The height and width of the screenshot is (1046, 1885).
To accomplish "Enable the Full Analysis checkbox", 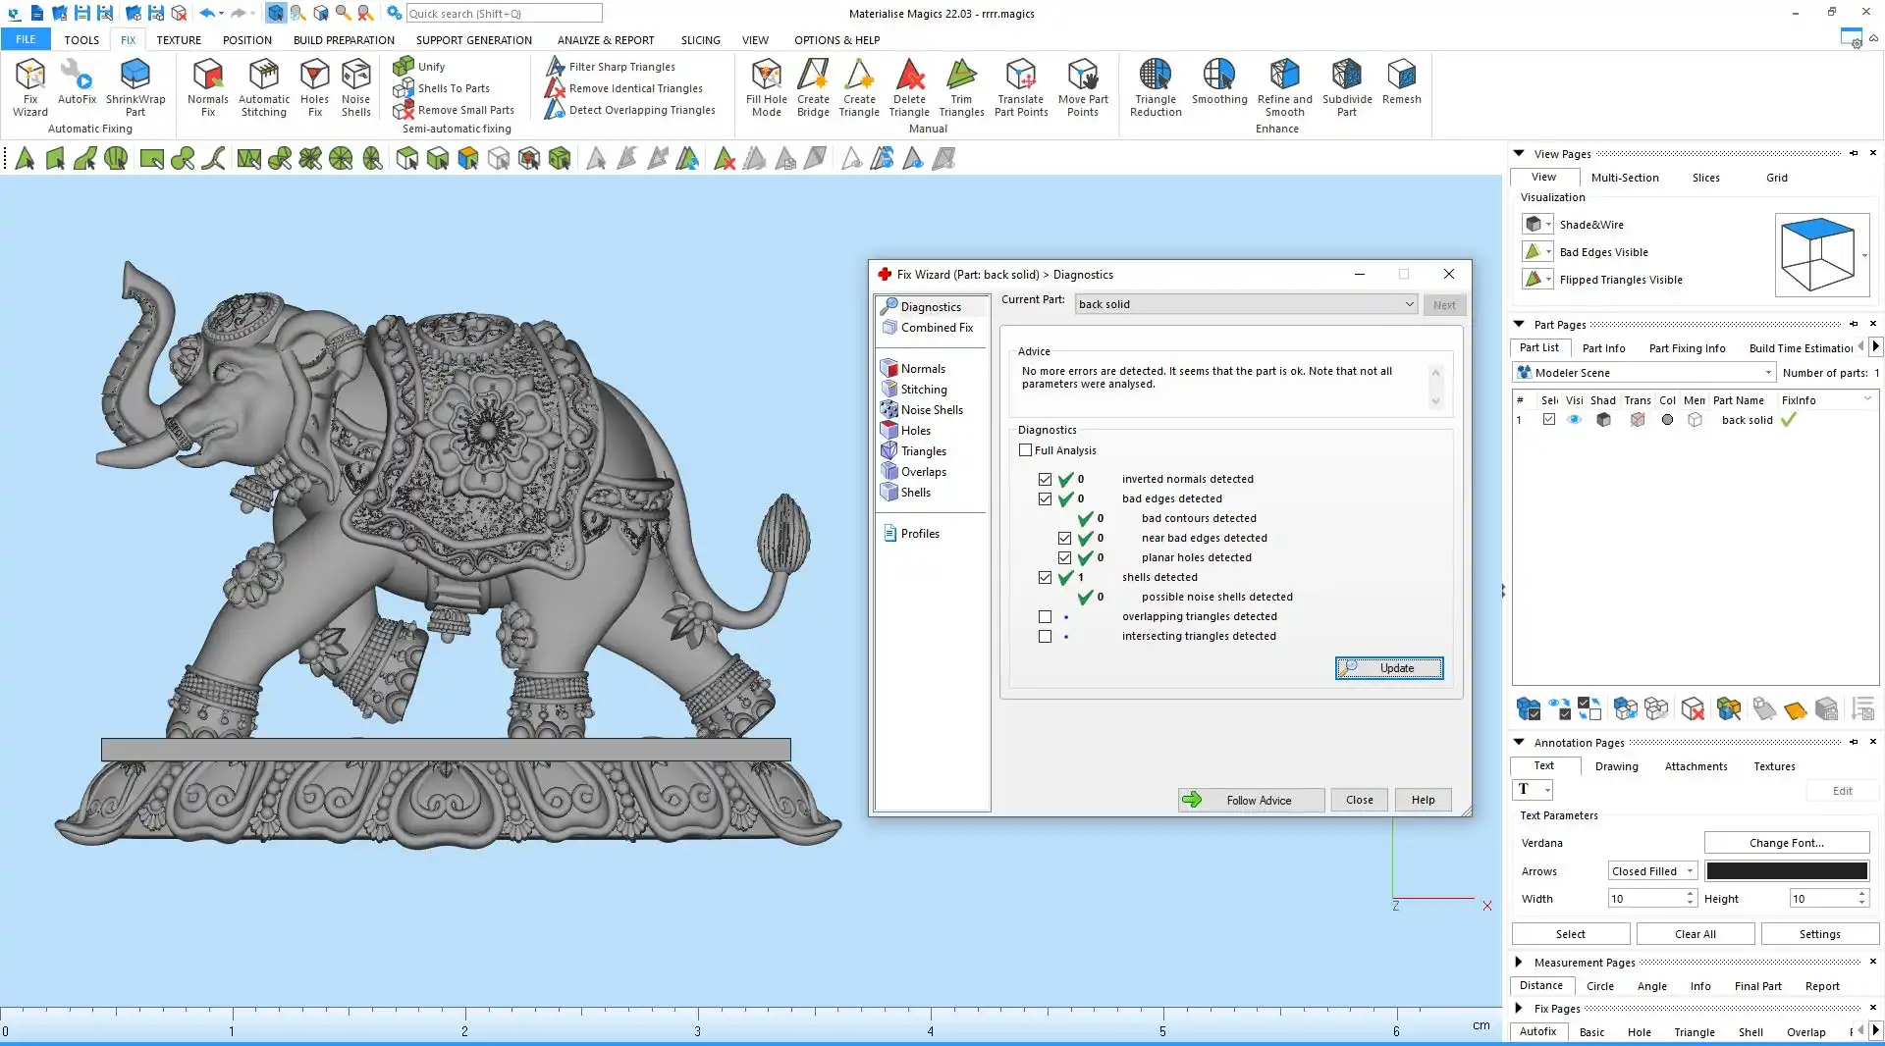I will coord(1026,450).
